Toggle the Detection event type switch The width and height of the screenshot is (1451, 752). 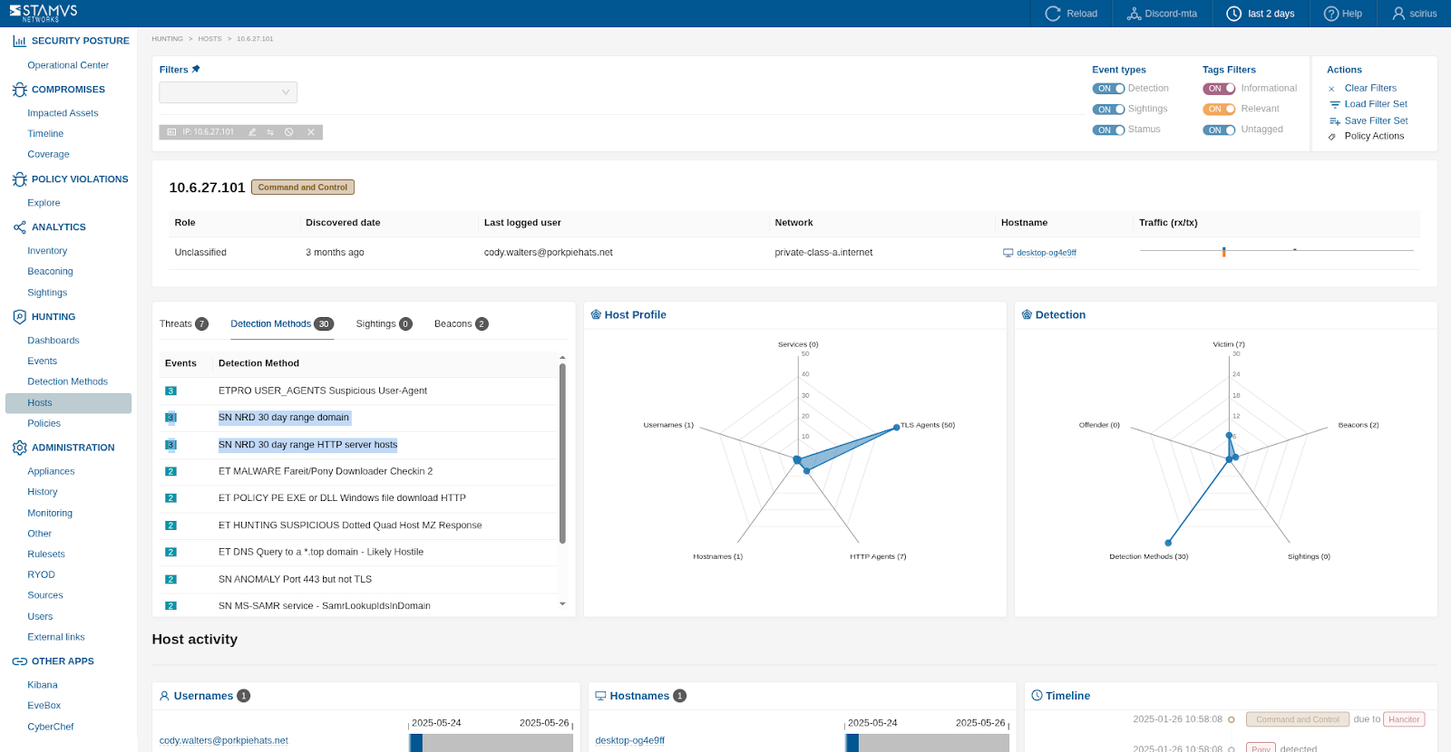click(x=1108, y=89)
